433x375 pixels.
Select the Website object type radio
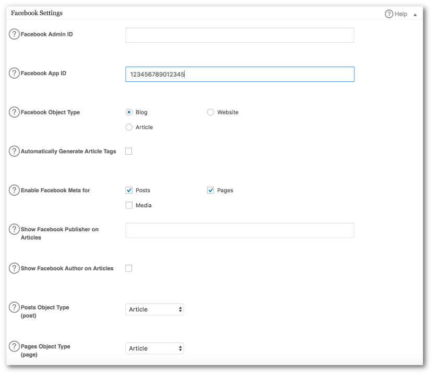pyautogui.click(x=210, y=112)
